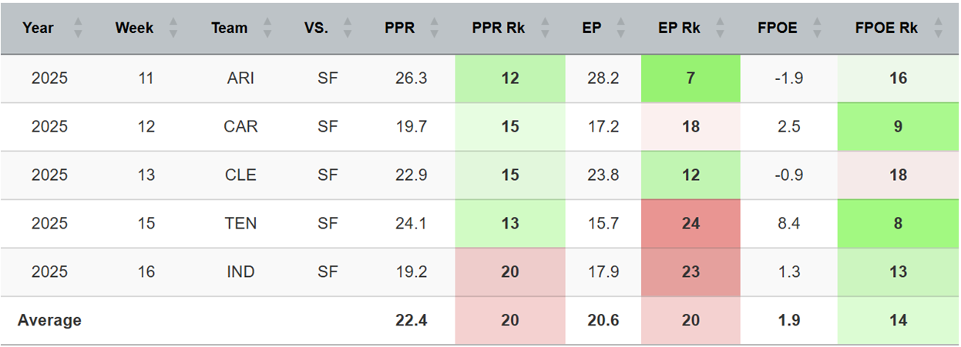Click the PPR Rk sort arrows
Viewport: 961px width, 347px height.
[x=545, y=28]
